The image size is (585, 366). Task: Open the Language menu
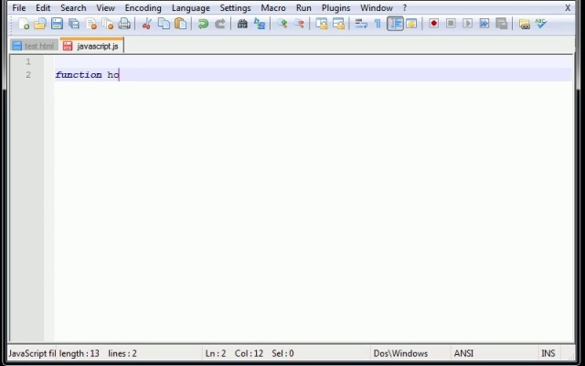[191, 8]
